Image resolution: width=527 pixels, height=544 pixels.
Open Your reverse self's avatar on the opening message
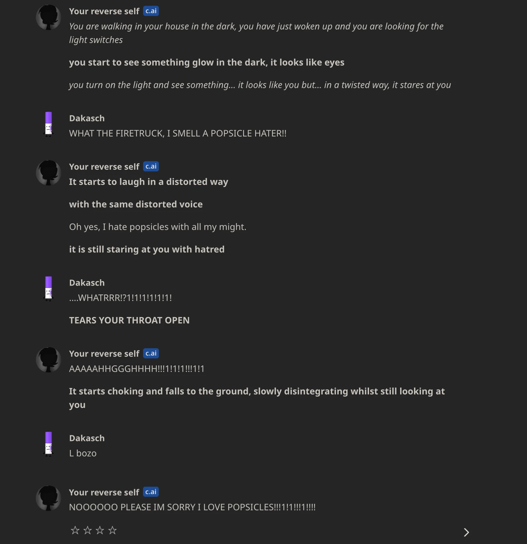pos(48,17)
